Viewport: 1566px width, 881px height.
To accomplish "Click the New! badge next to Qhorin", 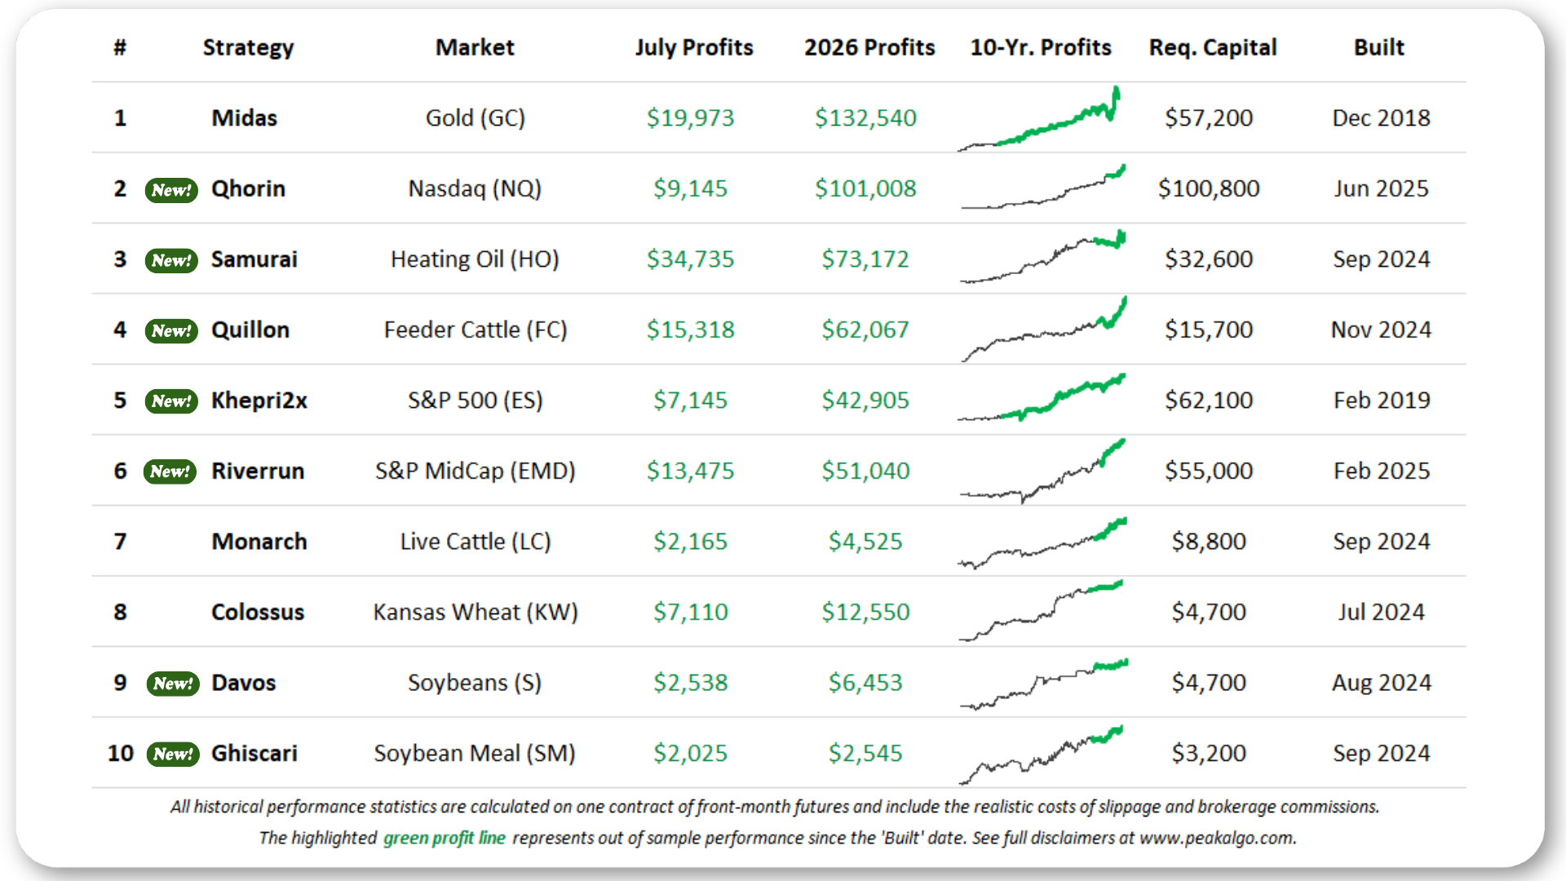I will tap(171, 190).
